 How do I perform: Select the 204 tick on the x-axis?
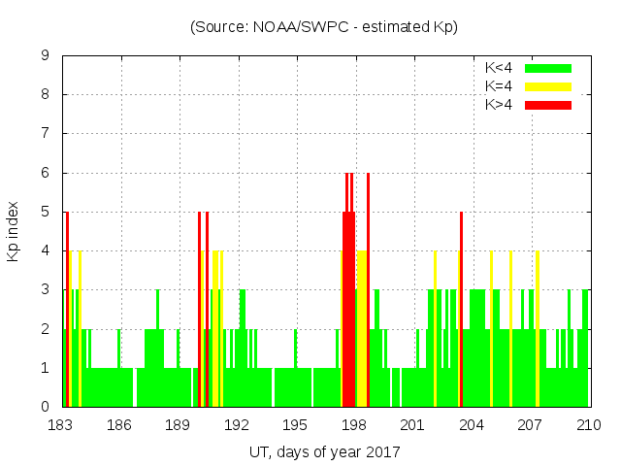pos(472,424)
